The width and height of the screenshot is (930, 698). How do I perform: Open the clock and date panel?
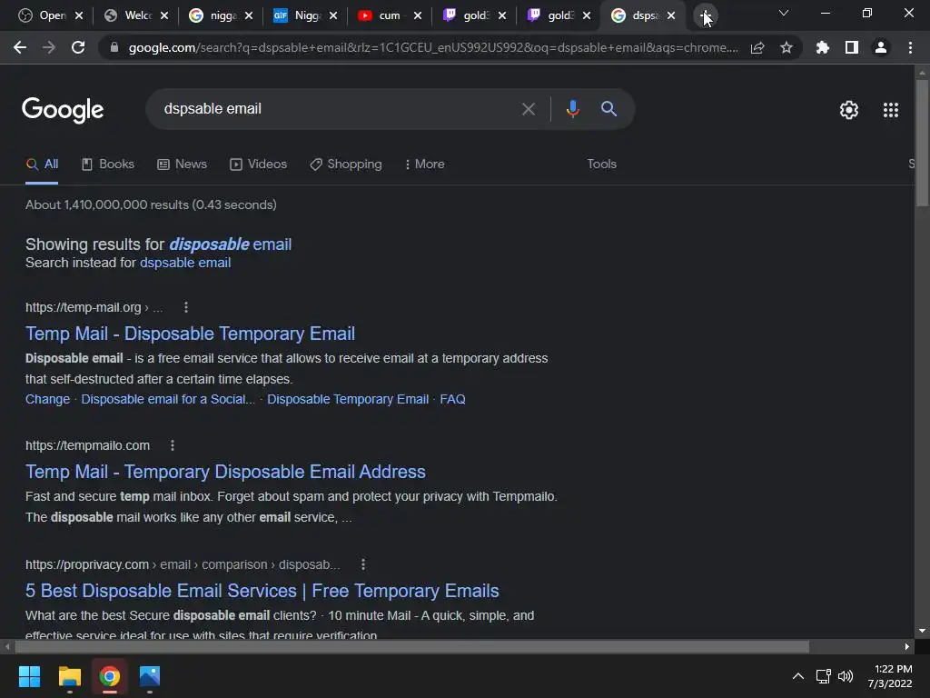pyautogui.click(x=890, y=676)
